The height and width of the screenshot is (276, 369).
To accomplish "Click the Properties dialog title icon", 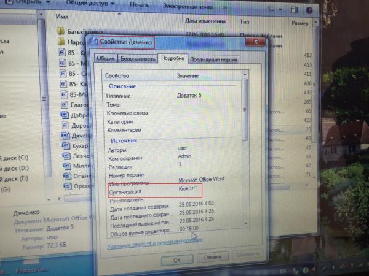I will [x=93, y=42].
